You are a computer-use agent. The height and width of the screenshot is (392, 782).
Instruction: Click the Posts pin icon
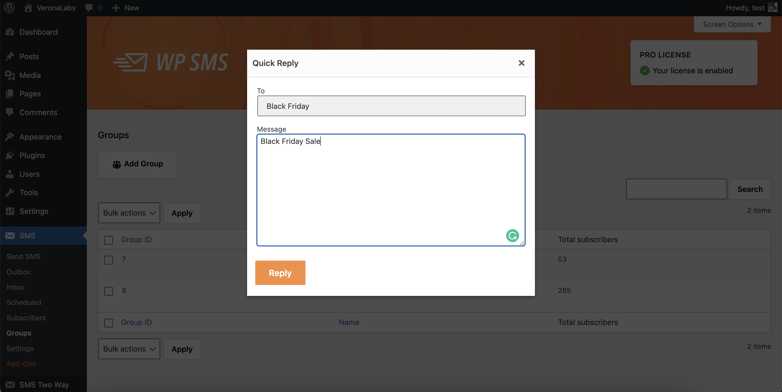tap(10, 56)
